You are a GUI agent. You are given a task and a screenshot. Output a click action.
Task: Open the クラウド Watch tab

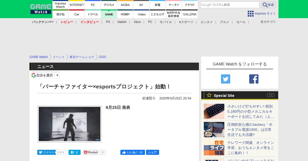(190, 5)
